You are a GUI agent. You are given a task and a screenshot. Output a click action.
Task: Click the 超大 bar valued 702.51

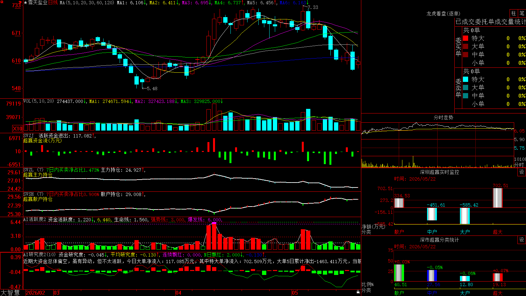[x=498, y=198]
